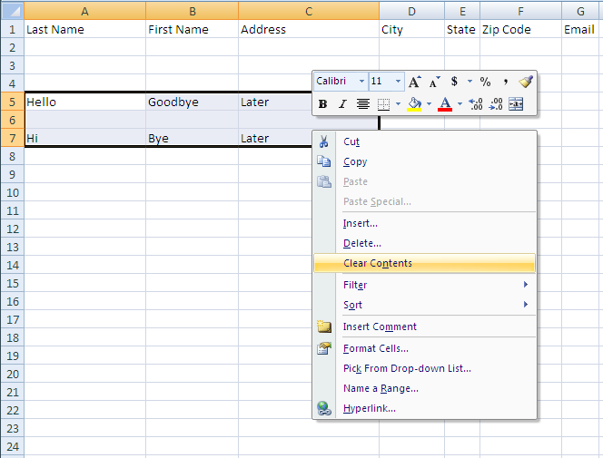
Task: Choose Cut from the context menu
Action: coord(425,141)
